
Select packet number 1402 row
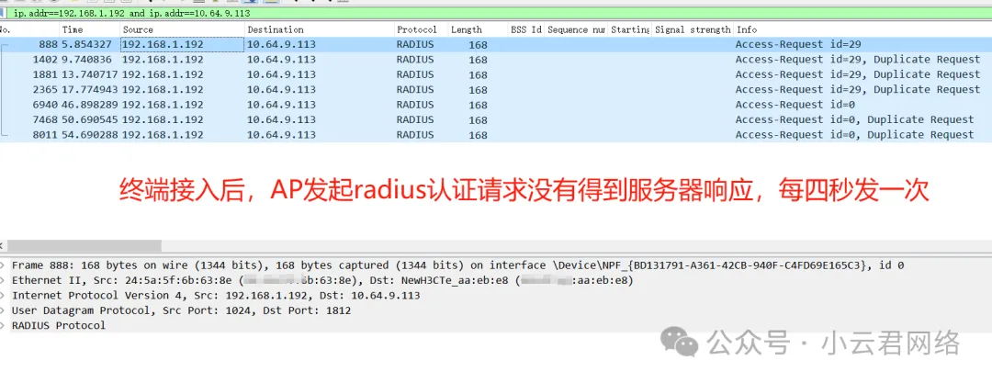(367, 60)
